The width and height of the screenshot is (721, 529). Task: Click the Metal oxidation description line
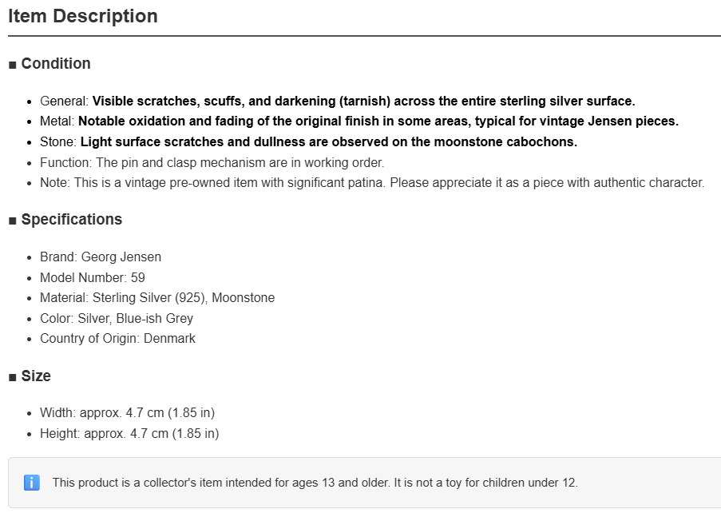point(359,121)
